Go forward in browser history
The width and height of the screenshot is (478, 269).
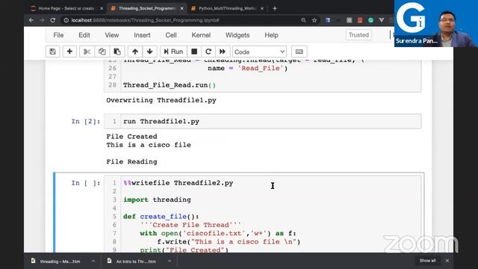tap(42, 20)
